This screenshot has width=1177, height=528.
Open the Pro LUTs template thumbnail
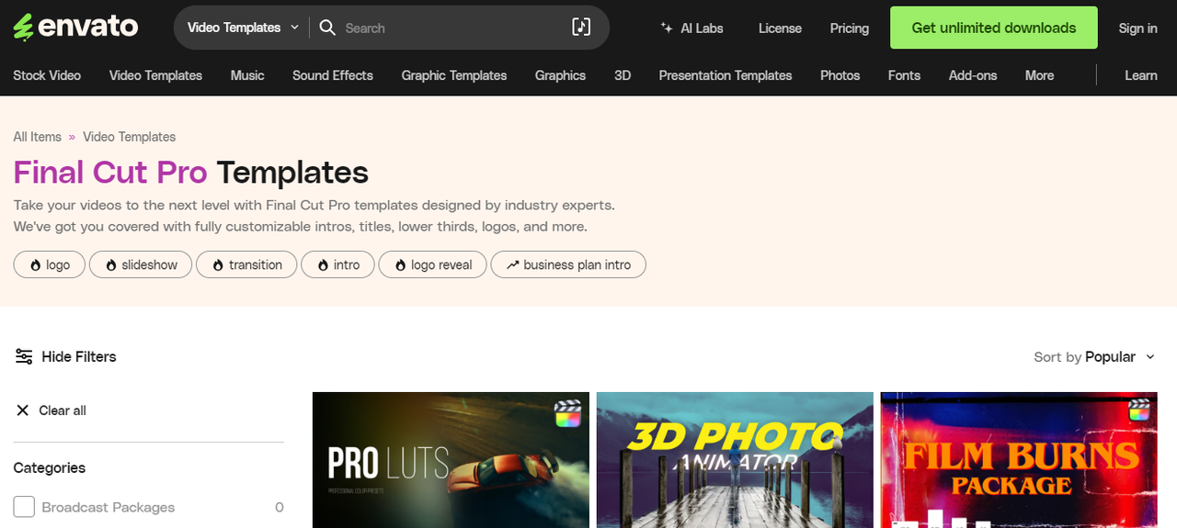click(451, 460)
